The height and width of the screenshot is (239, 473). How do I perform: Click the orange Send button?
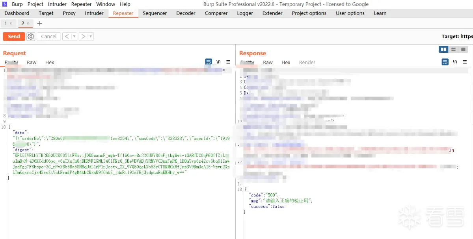pyautogui.click(x=14, y=37)
